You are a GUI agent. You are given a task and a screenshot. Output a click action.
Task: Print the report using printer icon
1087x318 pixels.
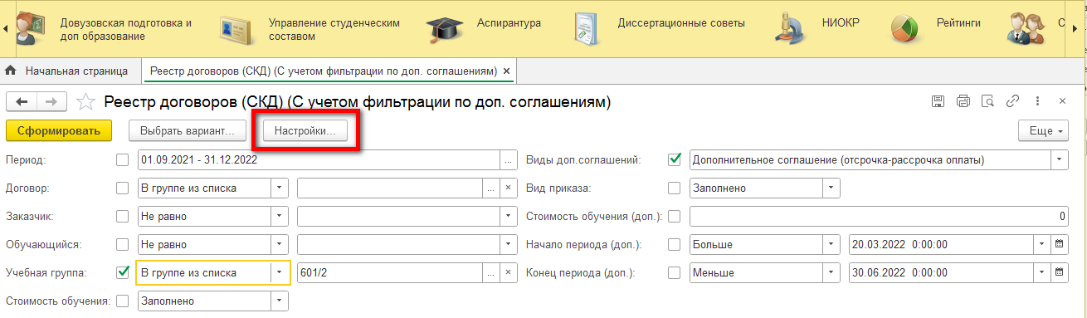(x=963, y=101)
